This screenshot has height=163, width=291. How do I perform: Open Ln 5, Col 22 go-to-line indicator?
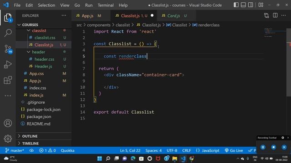[130, 150]
